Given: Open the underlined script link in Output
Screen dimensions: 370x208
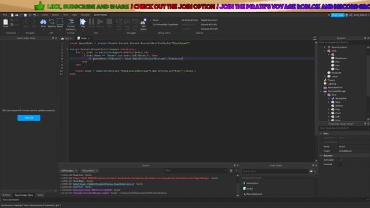Looking at the screenshot, I should coord(103,184).
